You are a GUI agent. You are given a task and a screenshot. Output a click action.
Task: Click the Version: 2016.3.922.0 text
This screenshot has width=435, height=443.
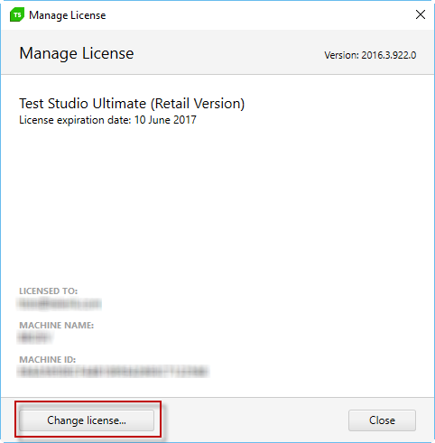[x=370, y=55]
